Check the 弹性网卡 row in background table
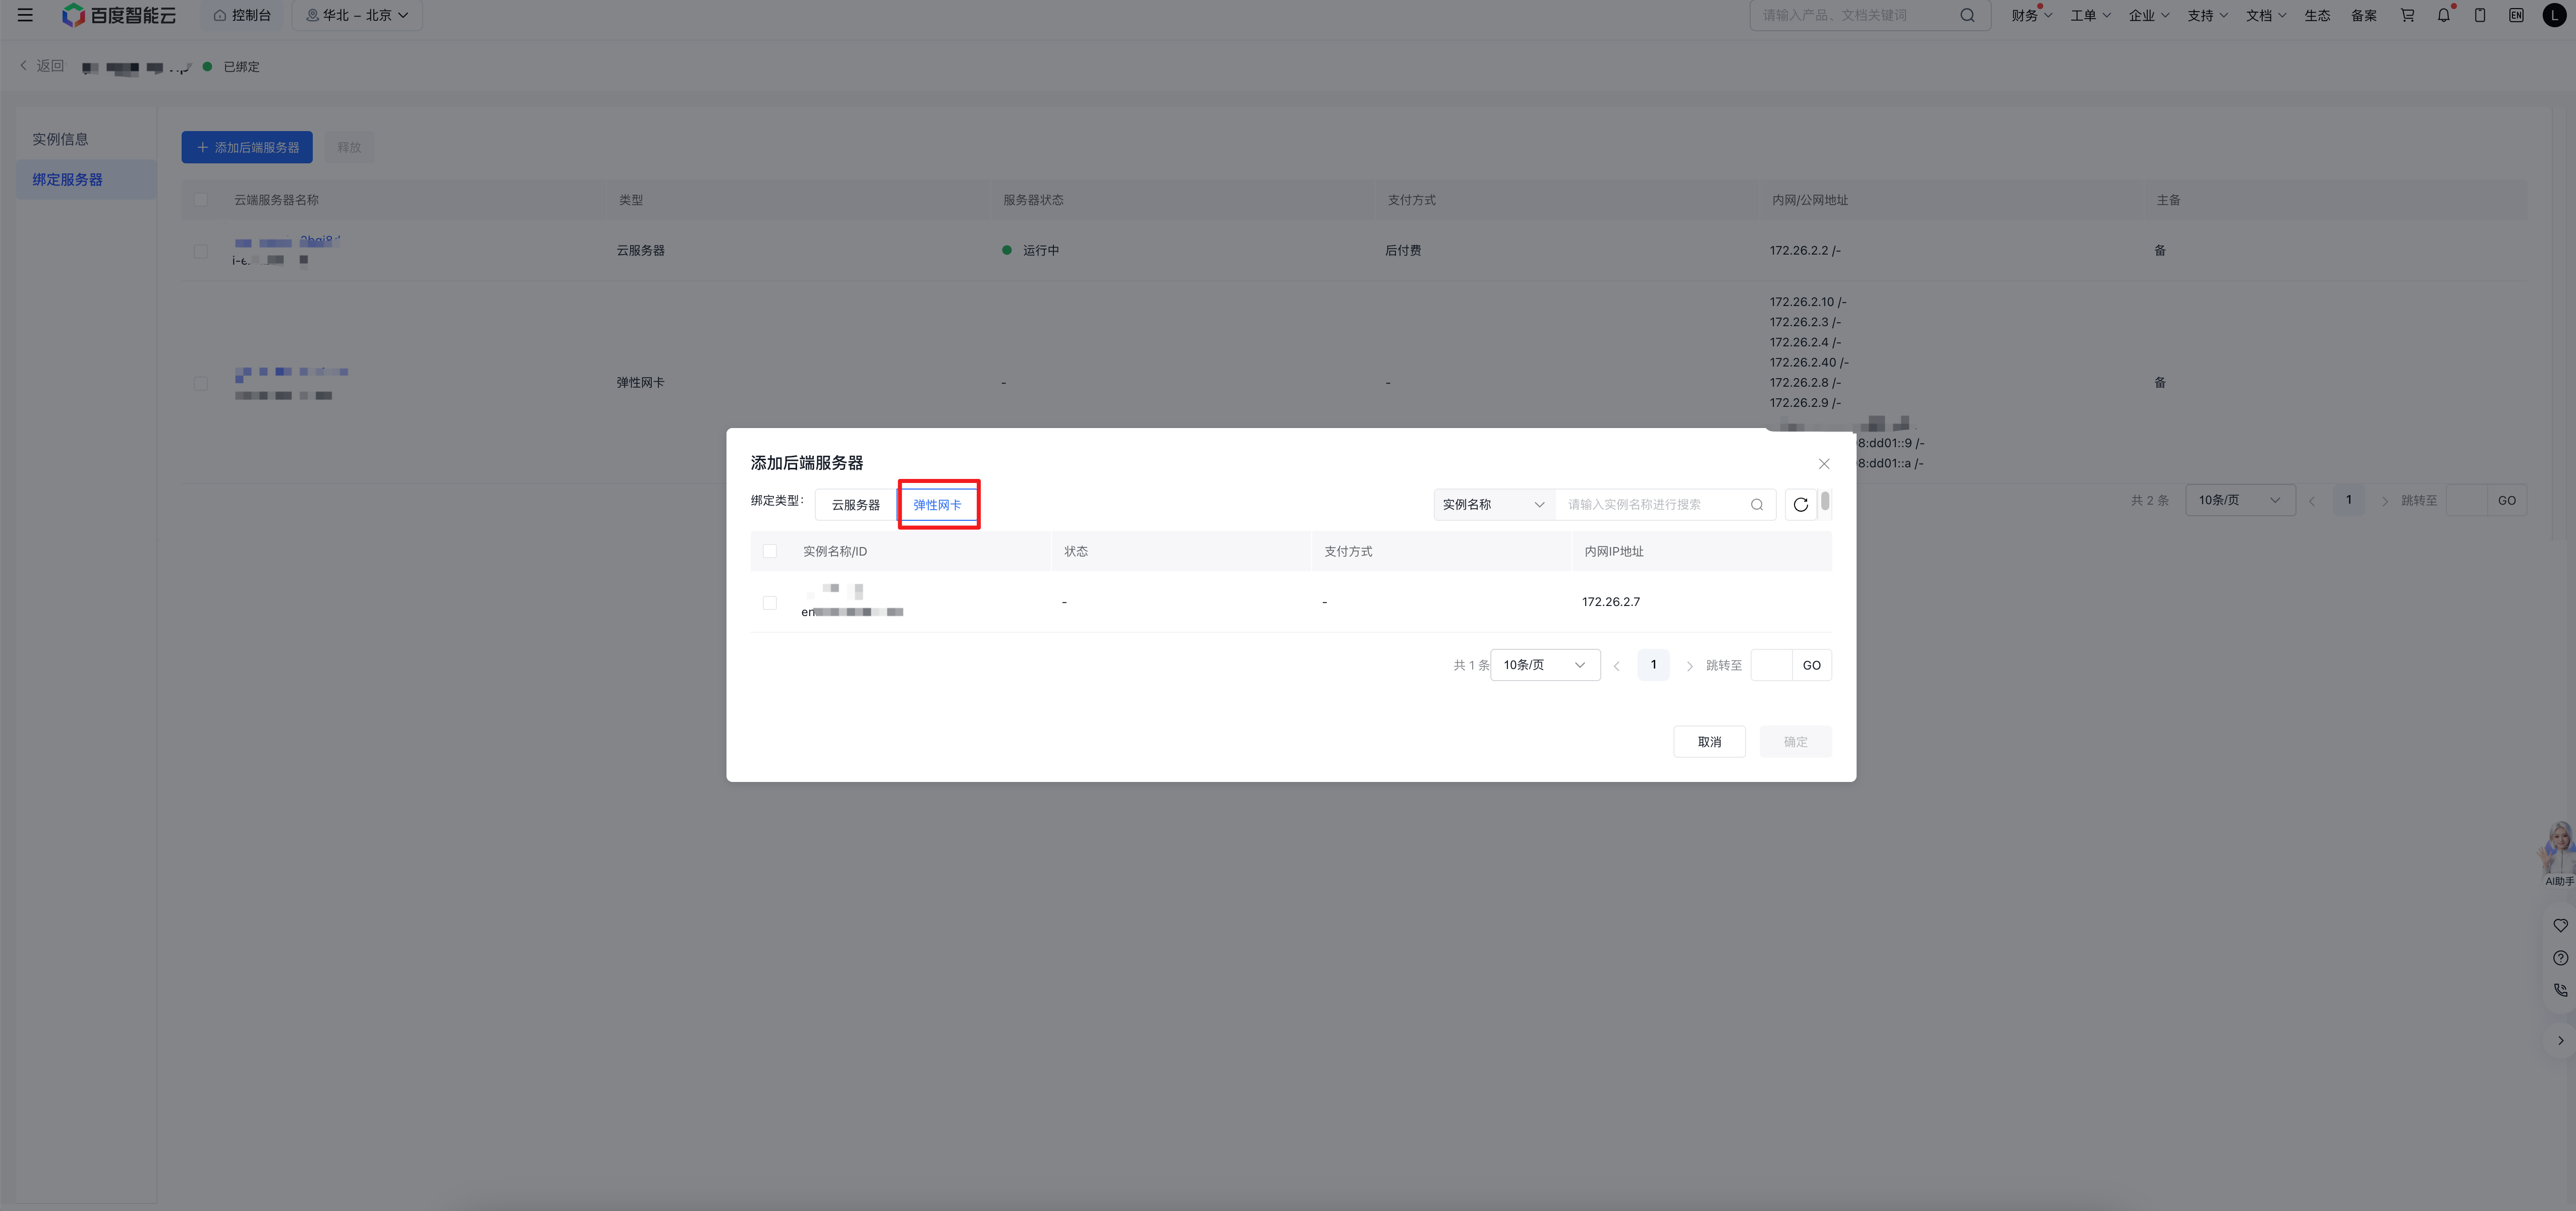This screenshot has width=2576, height=1211. (201, 383)
